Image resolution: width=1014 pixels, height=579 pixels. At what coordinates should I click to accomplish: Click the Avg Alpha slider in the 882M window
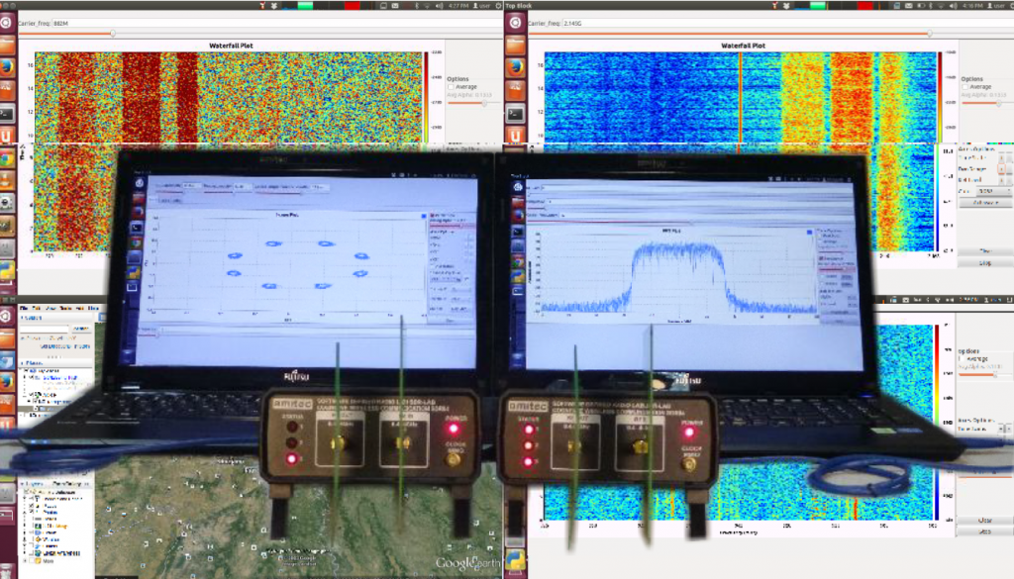pyautogui.click(x=474, y=103)
